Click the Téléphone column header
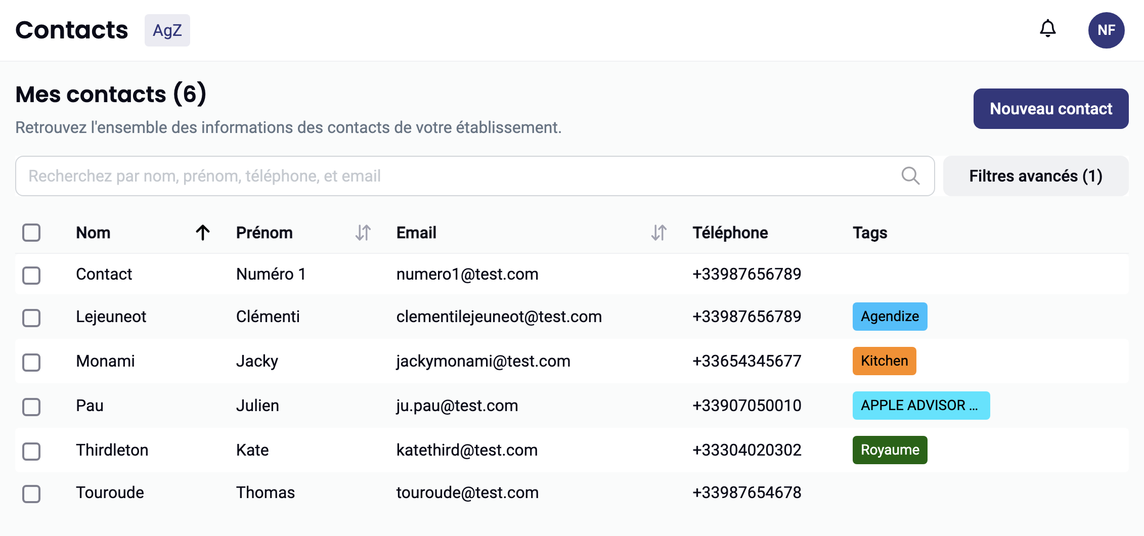Viewport: 1144px width, 536px height. [x=730, y=233]
